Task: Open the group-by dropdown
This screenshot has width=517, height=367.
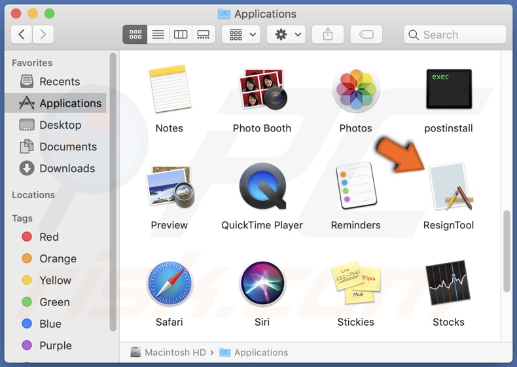Action: click(241, 34)
